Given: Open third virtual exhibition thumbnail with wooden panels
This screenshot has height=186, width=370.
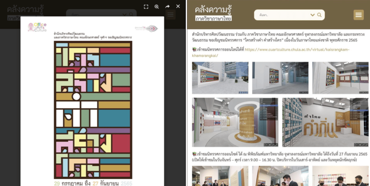Looking at the screenshot, I should (x=340, y=78).
